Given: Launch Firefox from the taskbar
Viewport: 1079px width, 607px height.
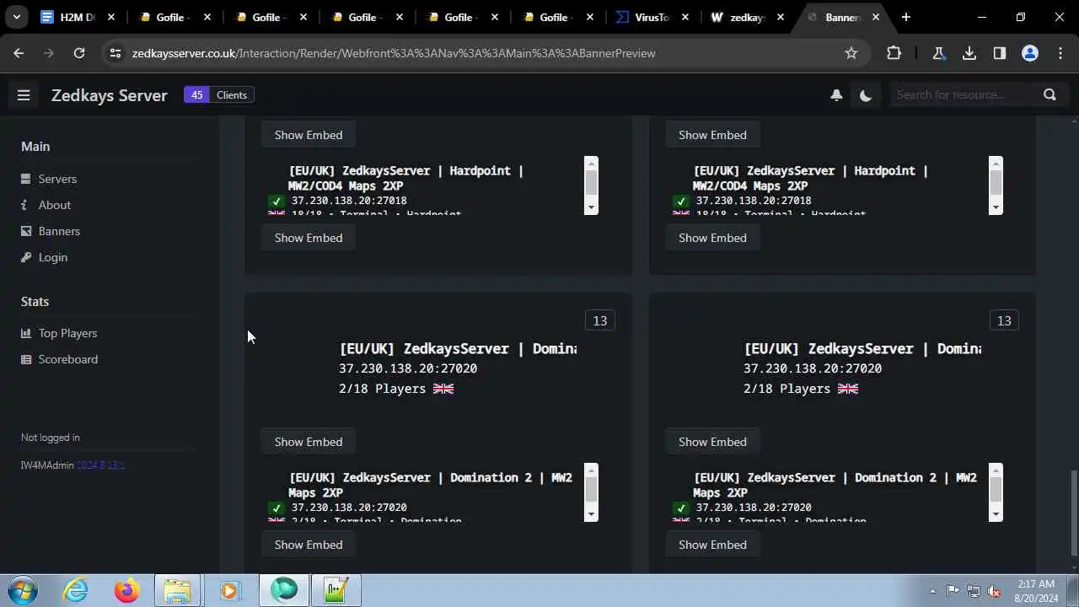Looking at the screenshot, I should tap(127, 591).
